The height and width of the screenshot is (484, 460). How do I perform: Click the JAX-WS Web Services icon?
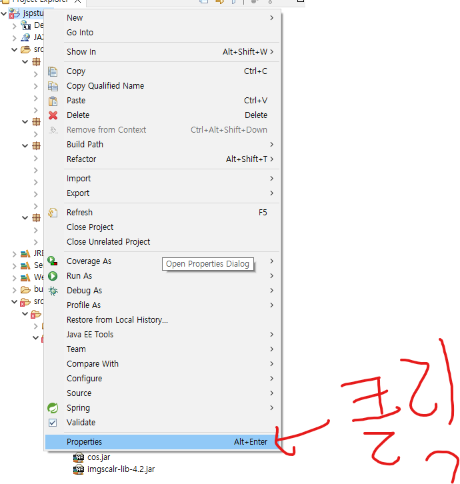point(25,37)
